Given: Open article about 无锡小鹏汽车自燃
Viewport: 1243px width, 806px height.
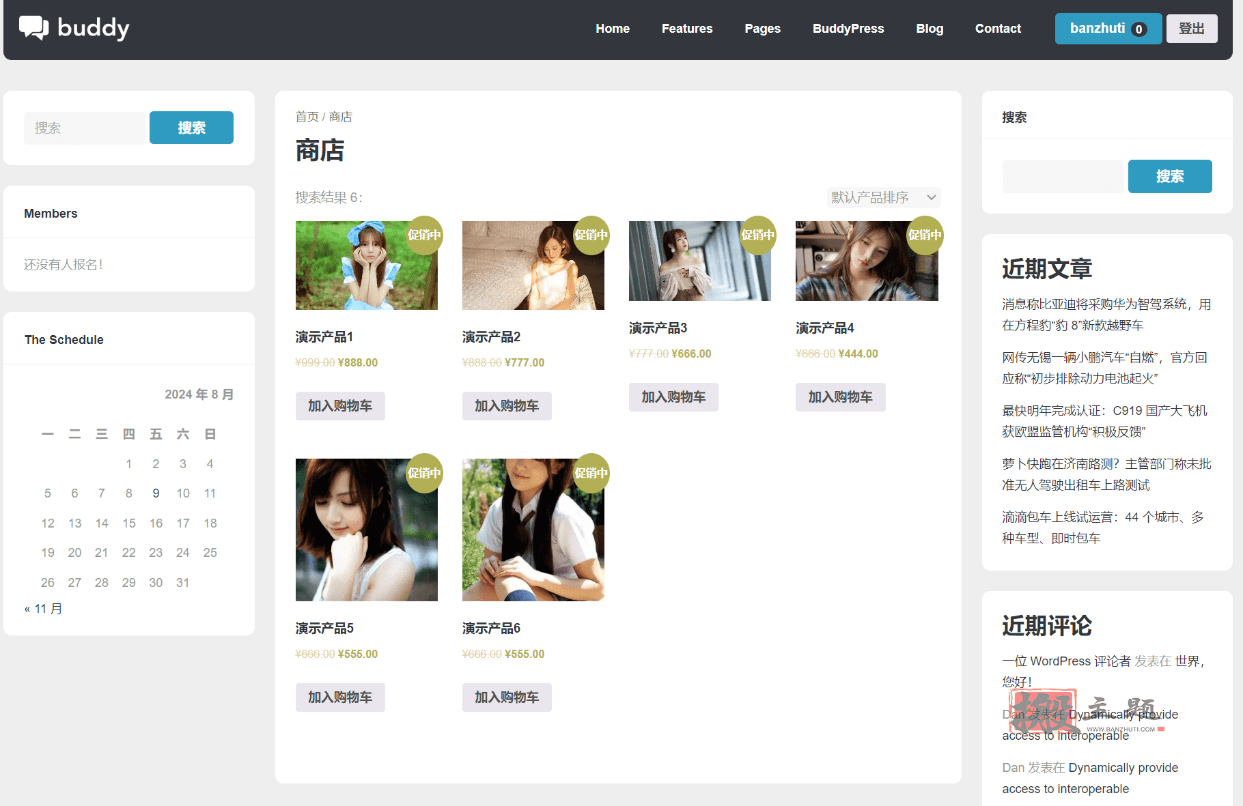Looking at the screenshot, I should pos(1104,368).
